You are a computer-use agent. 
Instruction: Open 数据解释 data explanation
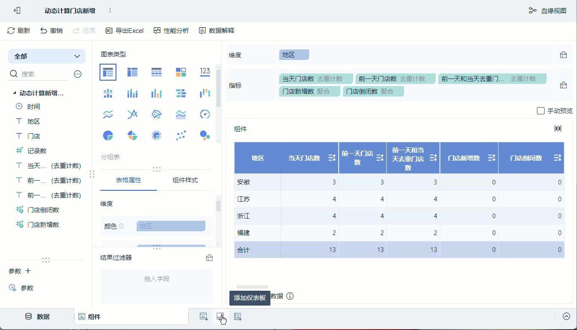pos(216,30)
